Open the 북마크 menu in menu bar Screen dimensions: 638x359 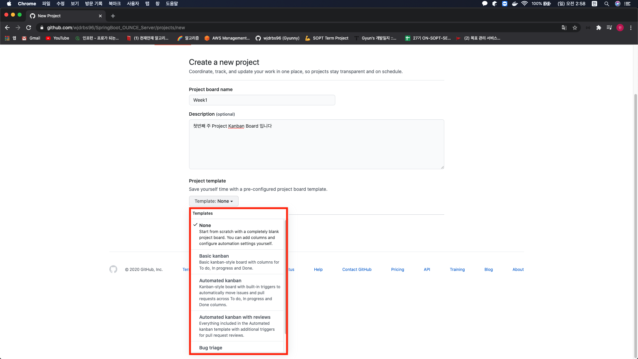pos(114,4)
